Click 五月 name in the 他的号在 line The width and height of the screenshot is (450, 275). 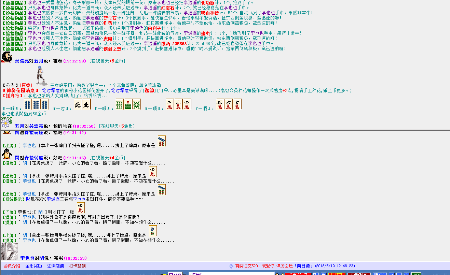coord(19,126)
